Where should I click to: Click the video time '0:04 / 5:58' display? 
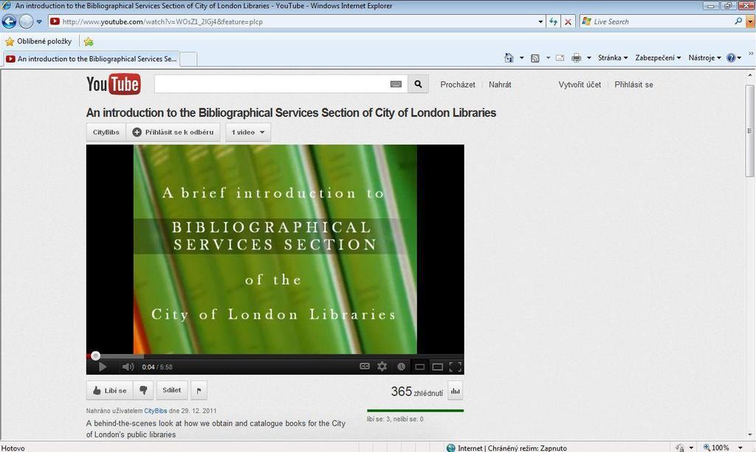coord(157,367)
